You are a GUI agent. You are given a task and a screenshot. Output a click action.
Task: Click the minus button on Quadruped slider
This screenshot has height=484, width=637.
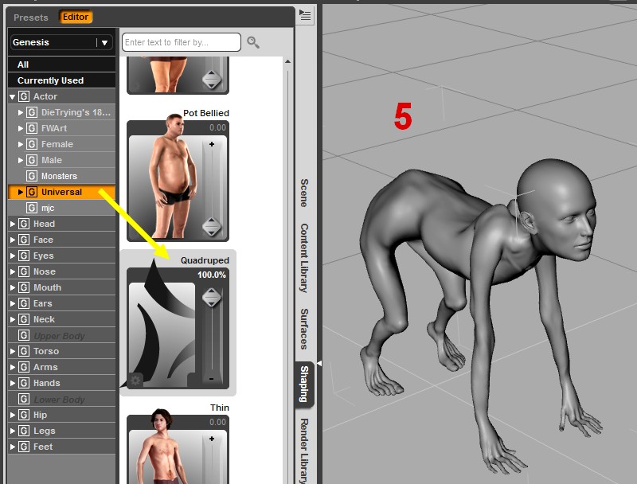tap(212, 379)
